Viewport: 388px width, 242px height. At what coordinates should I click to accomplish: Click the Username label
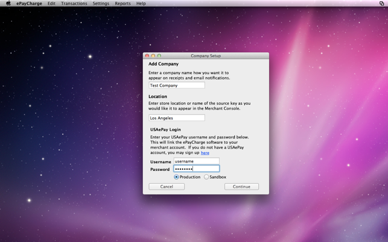pyautogui.click(x=161, y=162)
